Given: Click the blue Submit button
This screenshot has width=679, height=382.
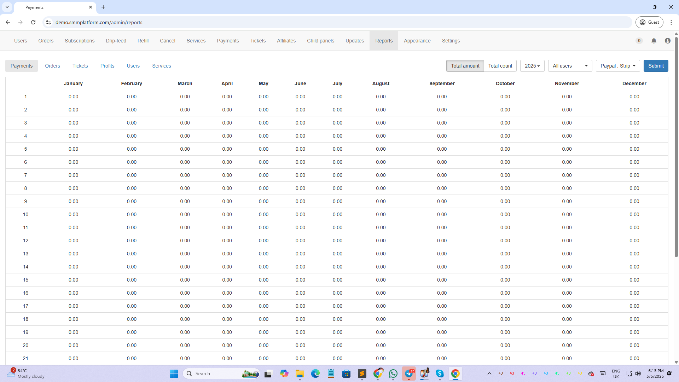Looking at the screenshot, I should click(656, 66).
